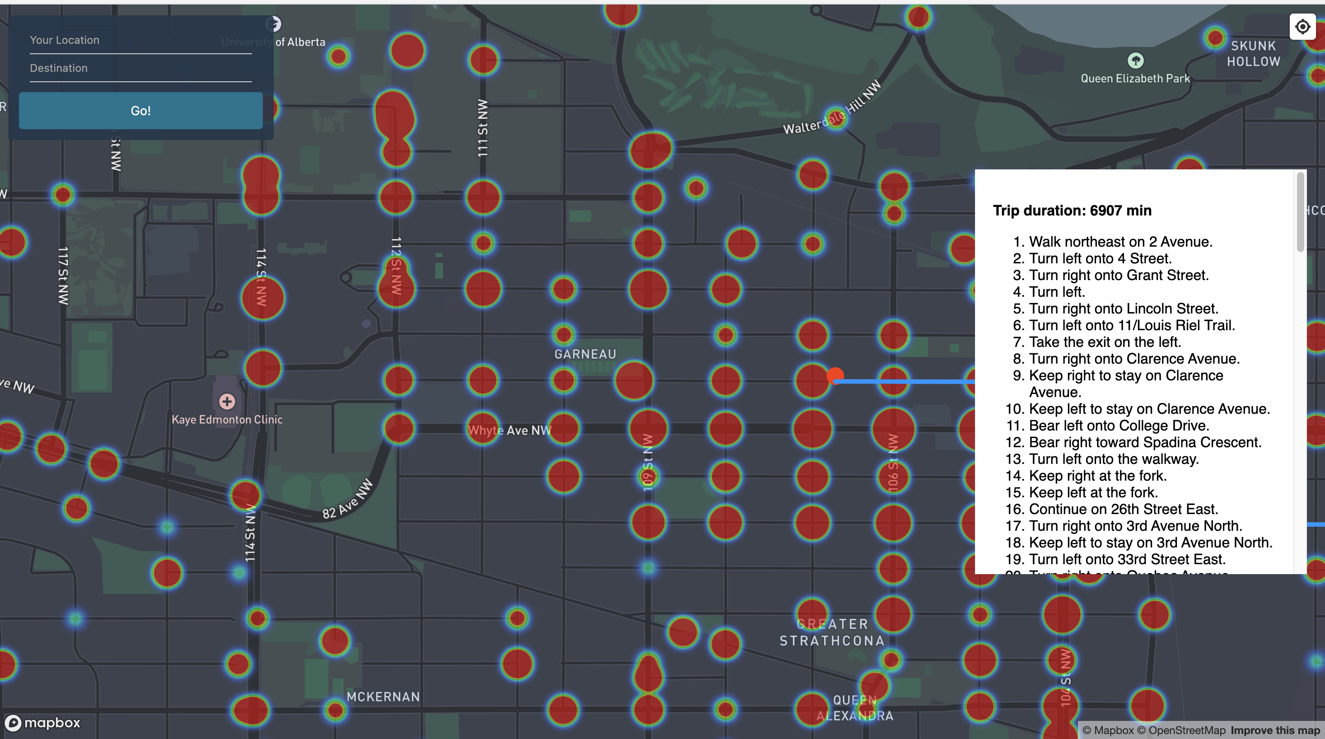The width and height of the screenshot is (1325, 739).
Task: Select step 'Bear left onto College Drive'
Action: coord(1118,426)
